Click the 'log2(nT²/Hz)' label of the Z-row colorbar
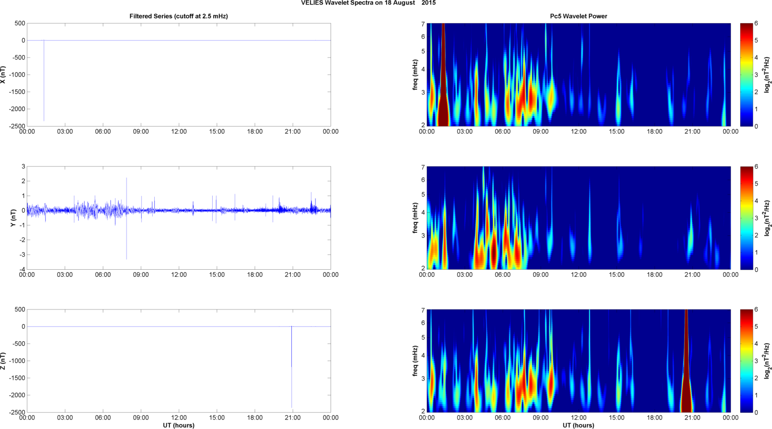 767,361
